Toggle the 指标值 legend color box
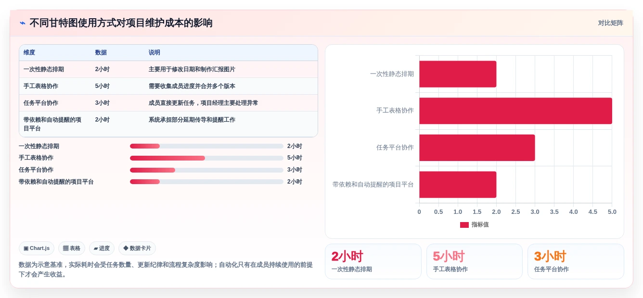This screenshot has width=643, height=298. tap(464, 224)
